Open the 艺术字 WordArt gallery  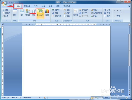click(84, 13)
